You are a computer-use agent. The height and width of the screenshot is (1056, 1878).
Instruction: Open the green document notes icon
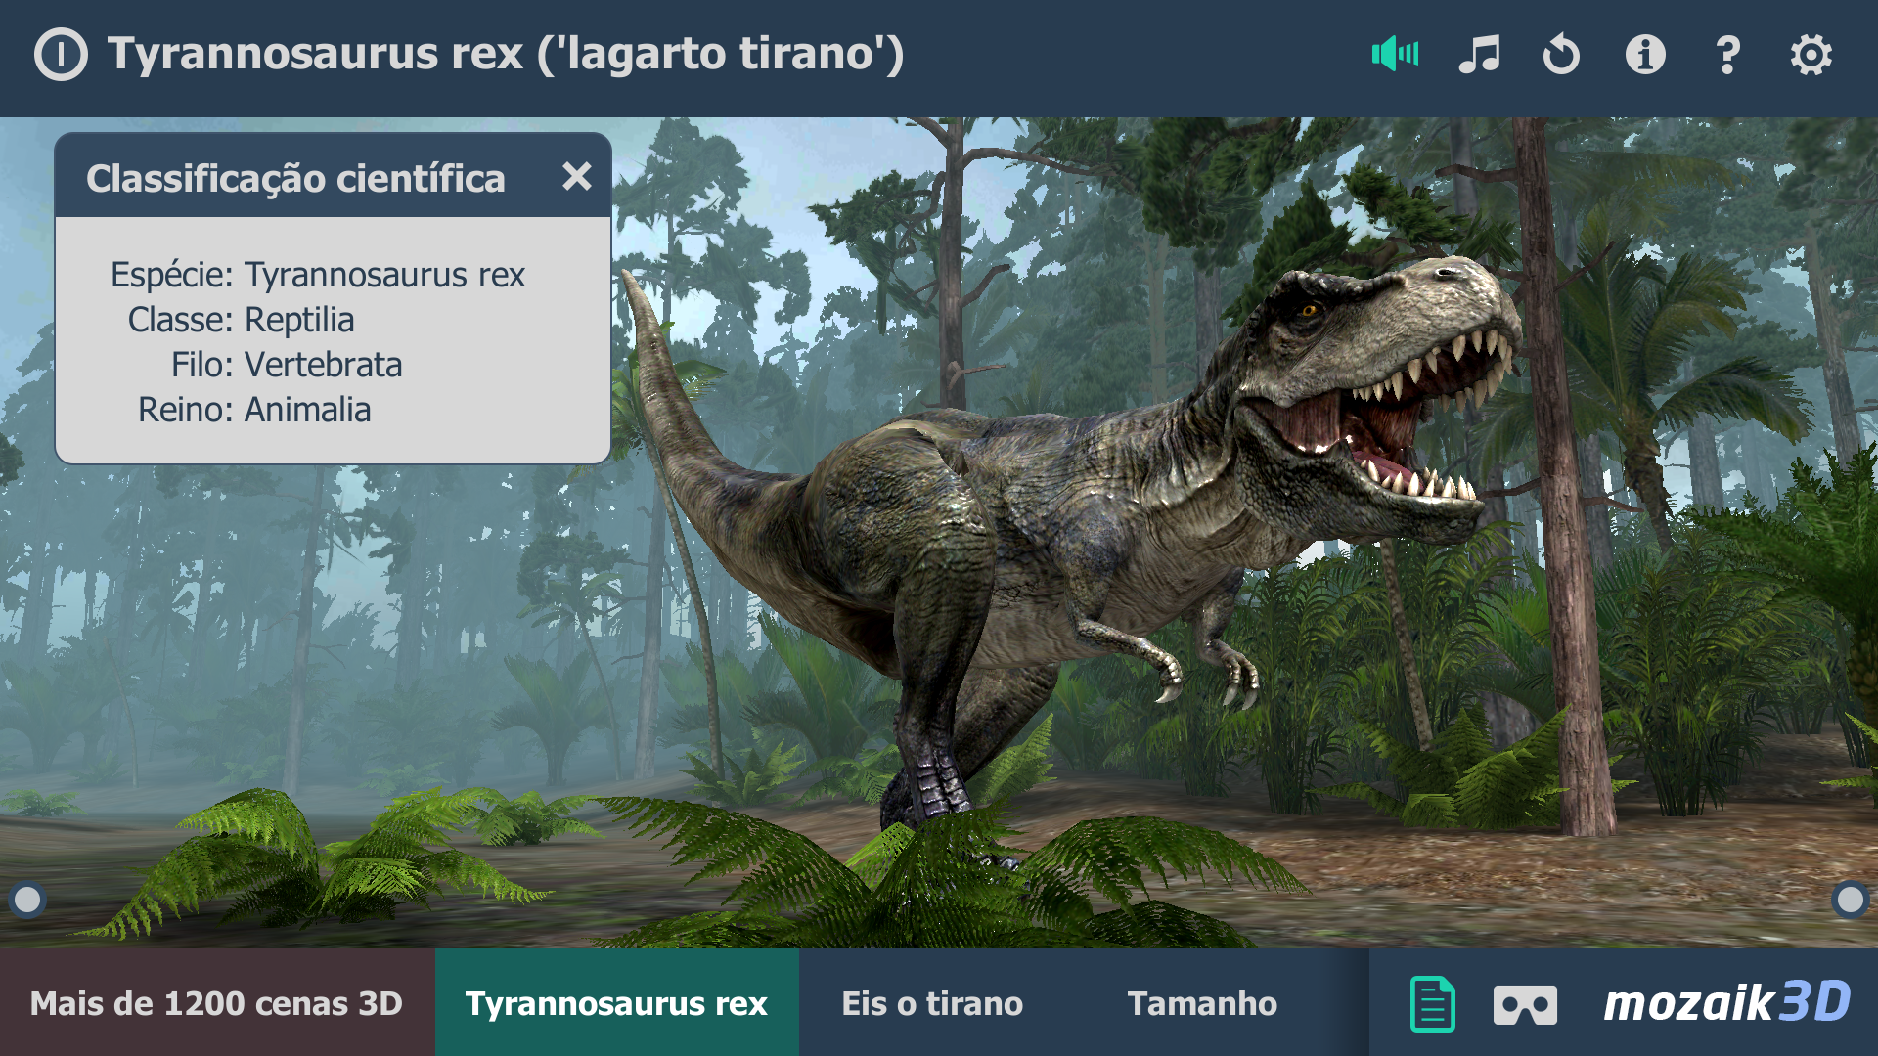tap(1433, 1004)
